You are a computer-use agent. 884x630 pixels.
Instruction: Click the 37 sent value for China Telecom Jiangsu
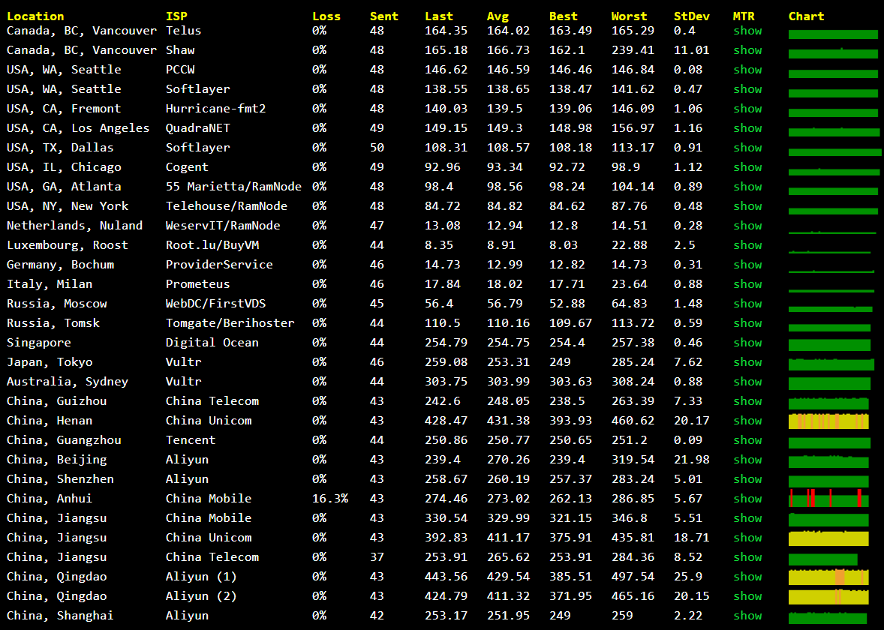click(377, 557)
